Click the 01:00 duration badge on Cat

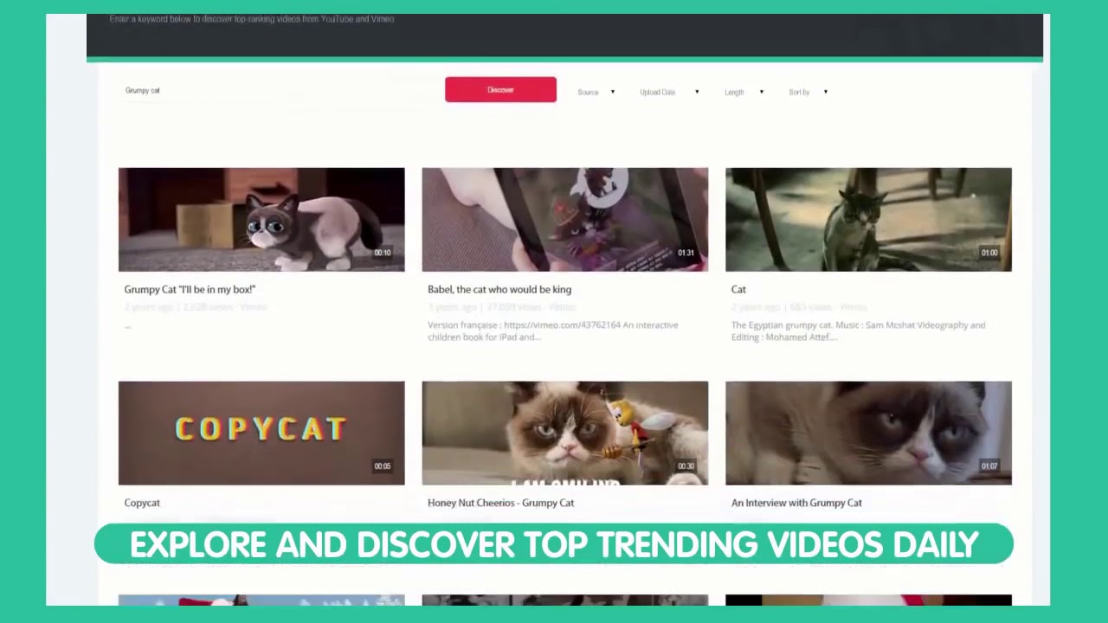point(989,253)
